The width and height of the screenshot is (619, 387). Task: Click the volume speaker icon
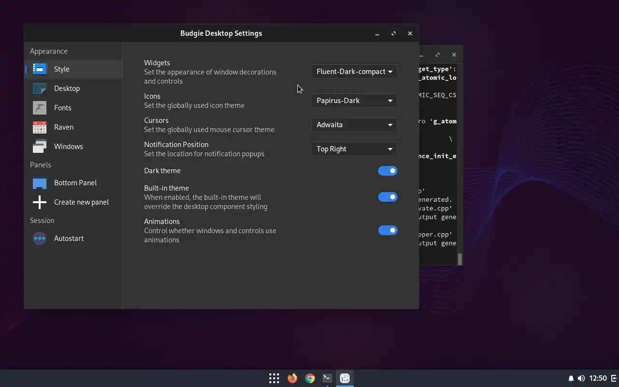point(581,378)
